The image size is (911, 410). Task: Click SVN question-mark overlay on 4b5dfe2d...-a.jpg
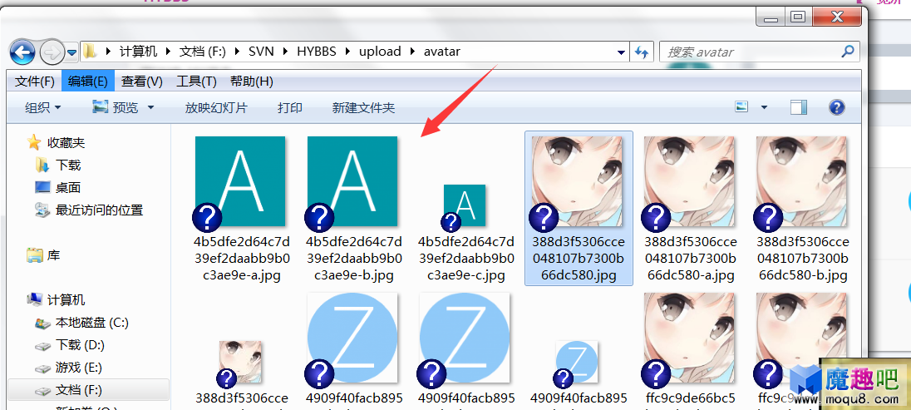coord(207,218)
